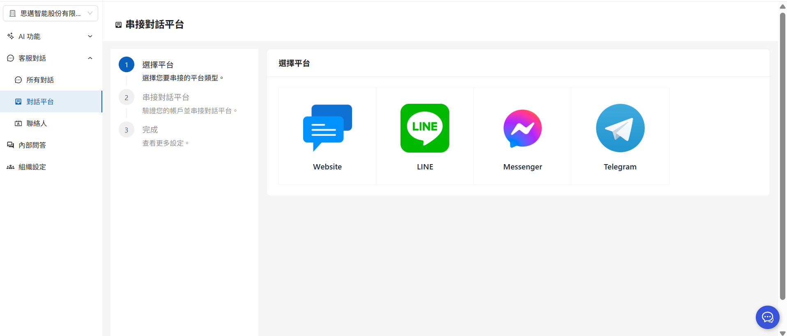Click the AI 功能 sparkle icon
Image resolution: width=787 pixels, height=336 pixels.
click(x=11, y=36)
